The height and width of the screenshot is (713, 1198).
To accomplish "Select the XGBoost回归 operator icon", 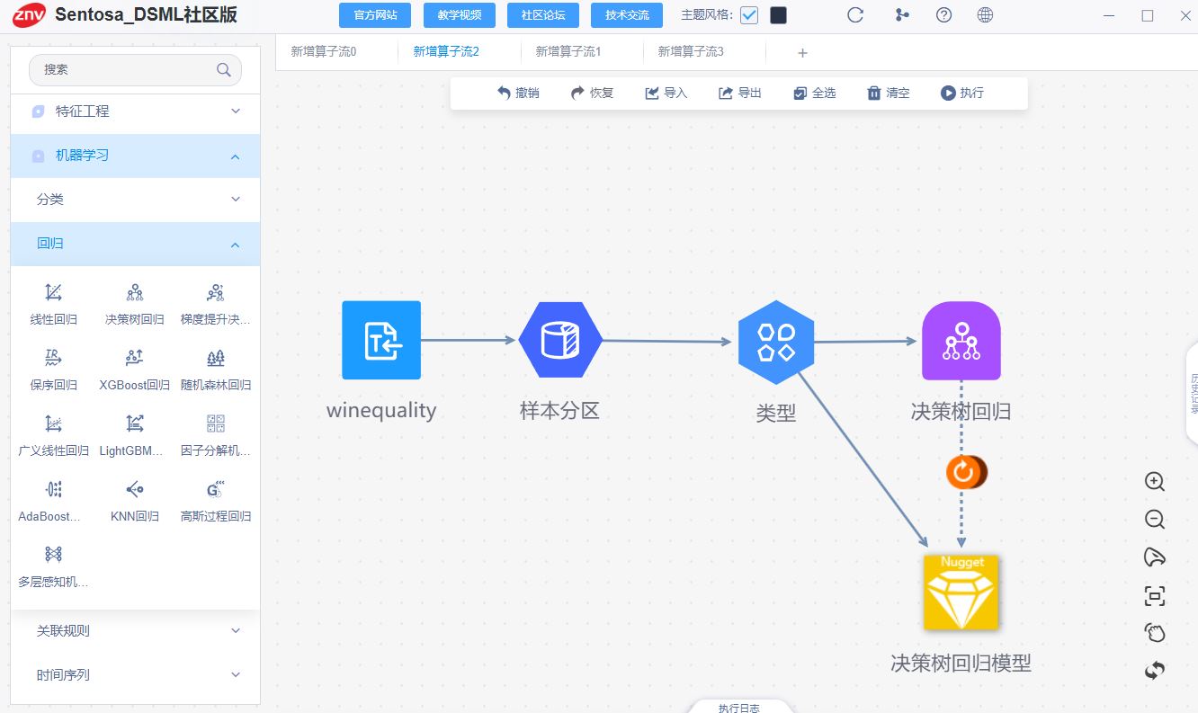I will (135, 358).
